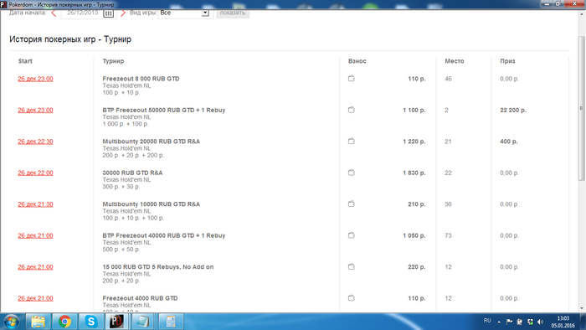Click the Турнир column header
The image size is (586, 330).
[113, 61]
